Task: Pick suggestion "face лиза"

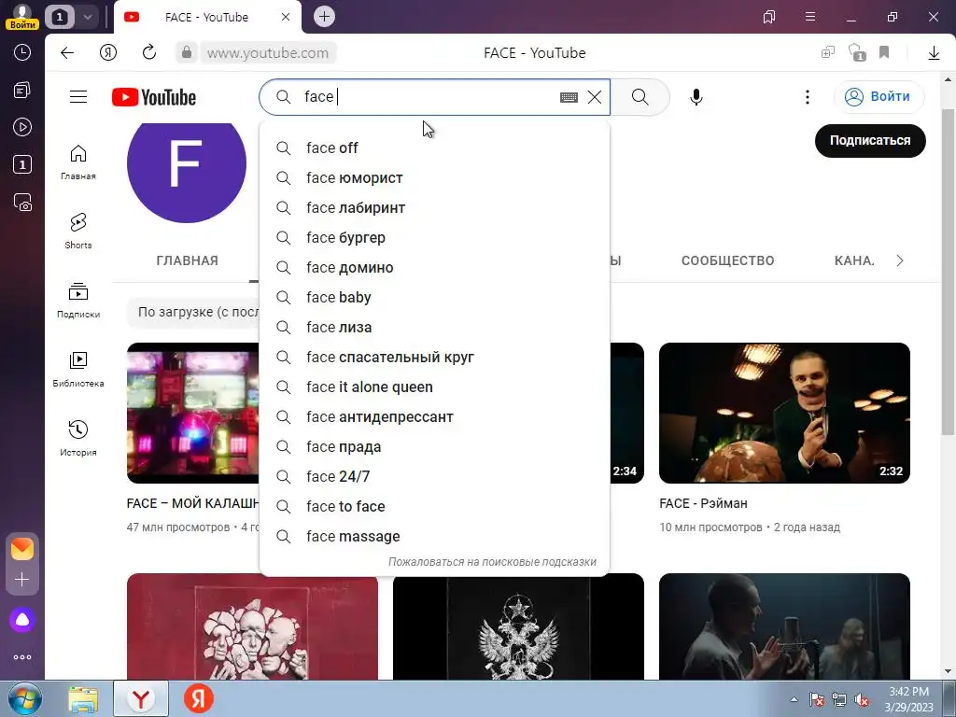Action: click(x=434, y=328)
